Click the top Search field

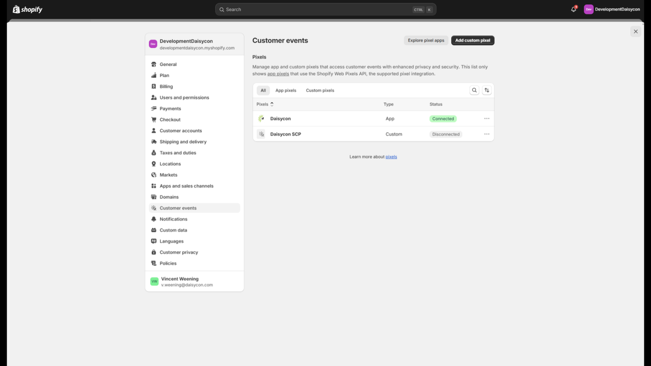click(x=325, y=9)
